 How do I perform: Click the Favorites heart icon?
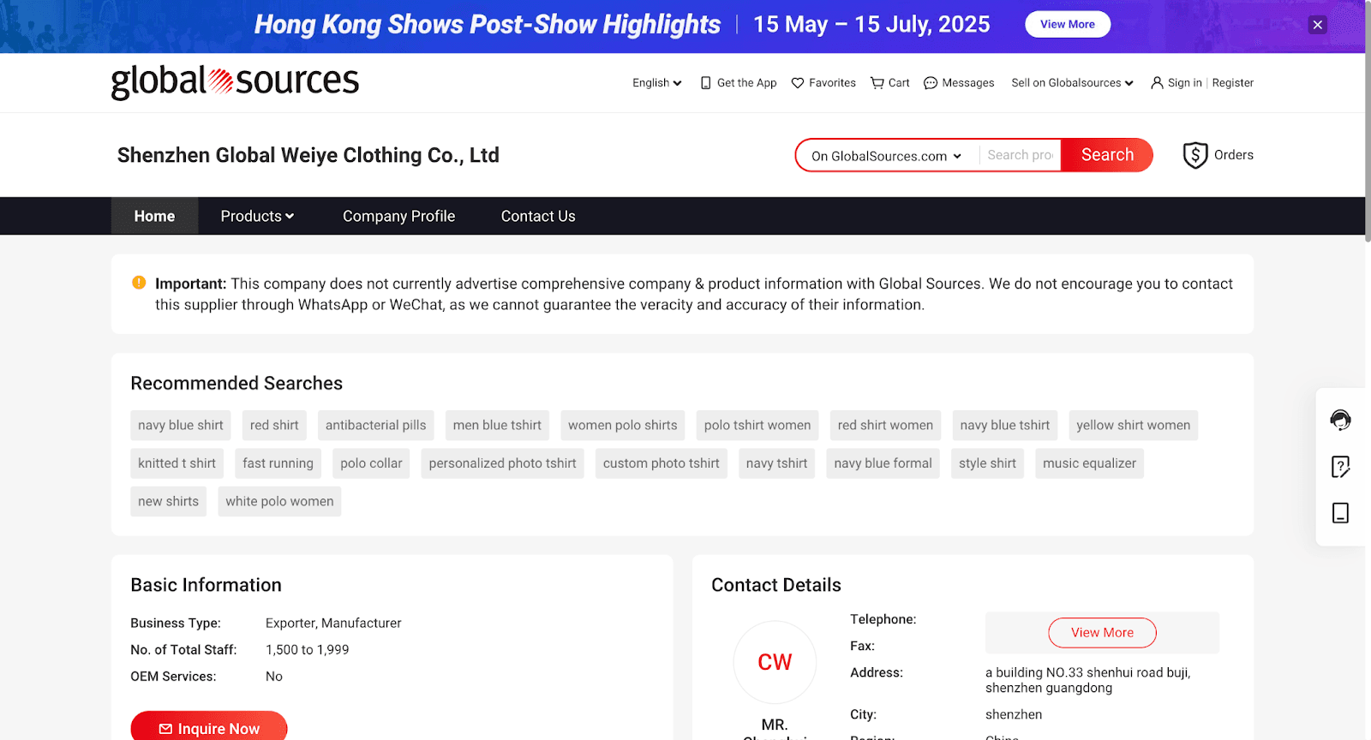798,83
